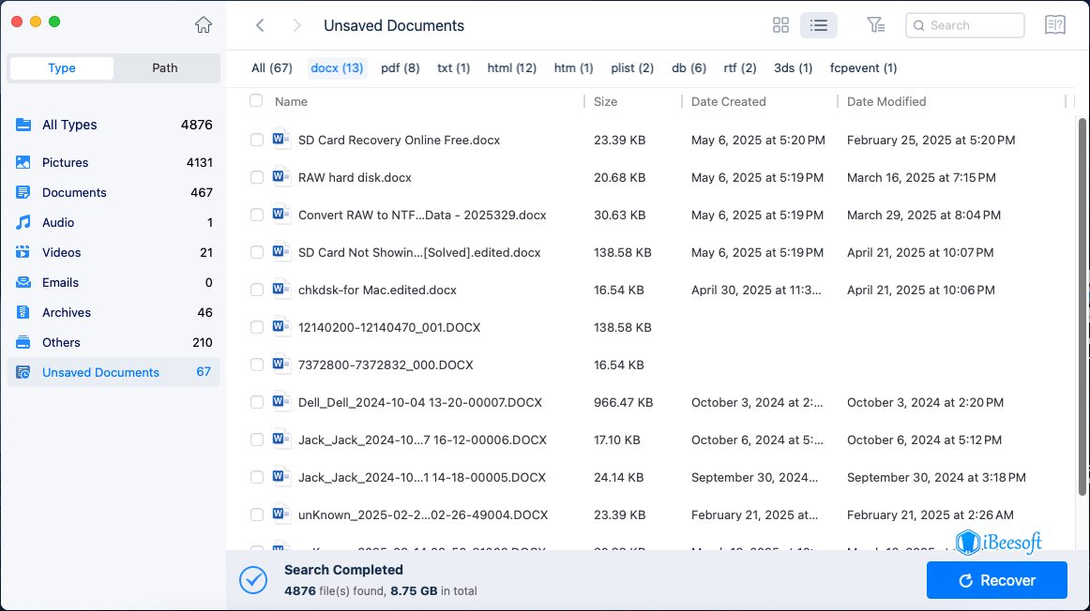
Task: Sort by Date Created column header
Action: (729, 101)
